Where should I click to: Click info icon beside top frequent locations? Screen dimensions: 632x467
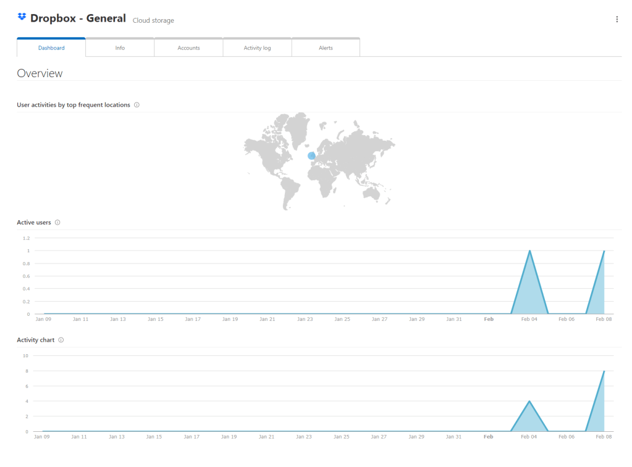(137, 105)
